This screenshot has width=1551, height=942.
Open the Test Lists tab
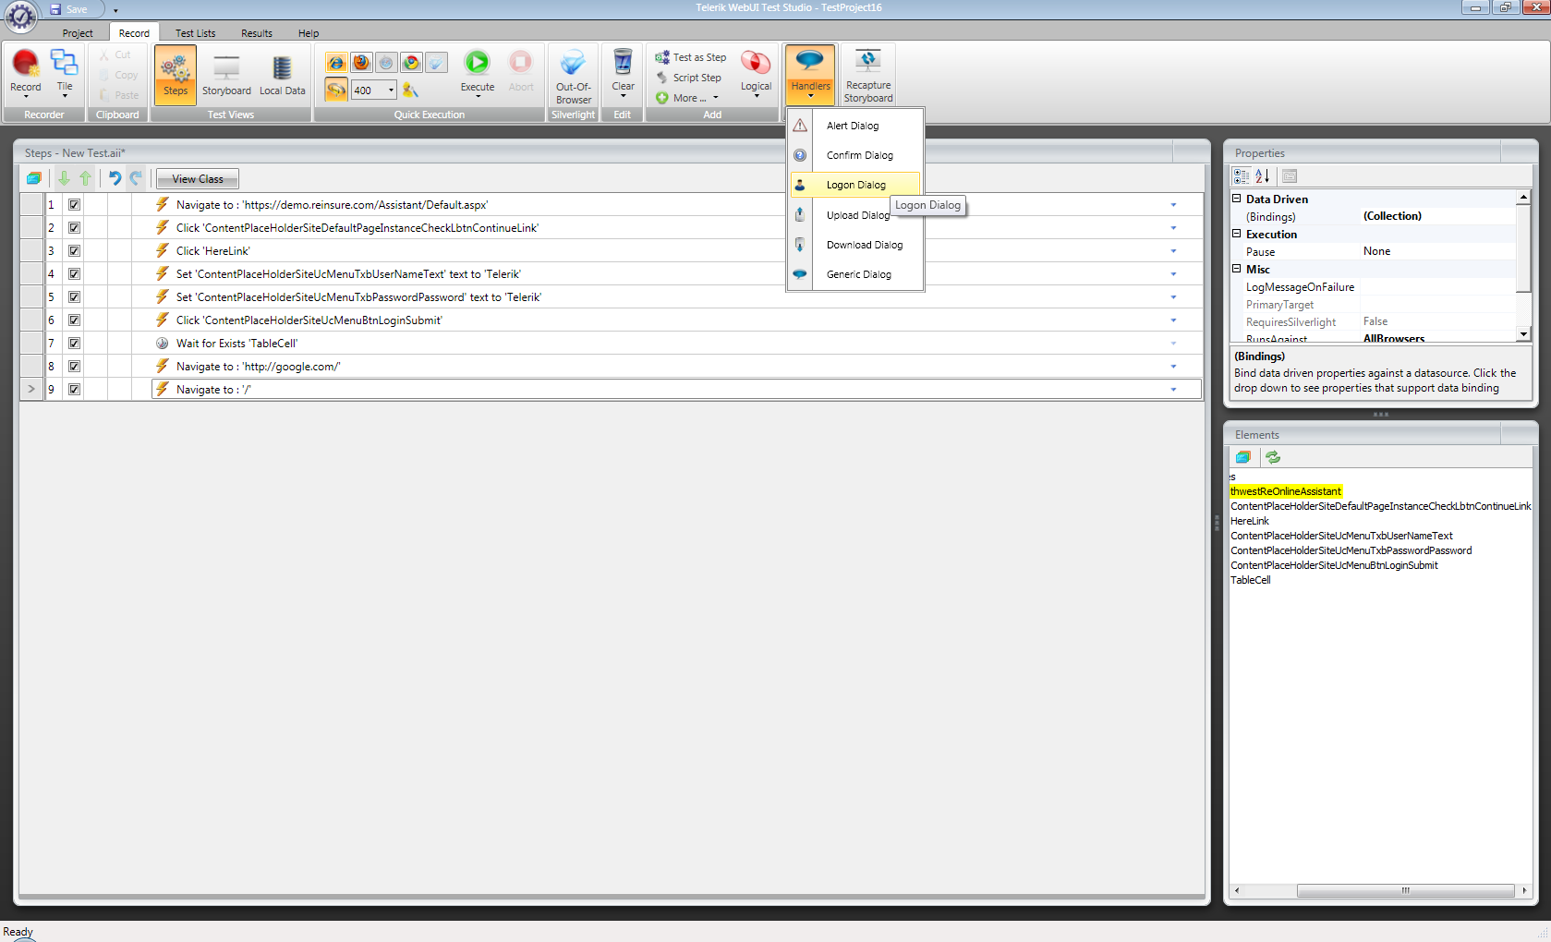196,33
